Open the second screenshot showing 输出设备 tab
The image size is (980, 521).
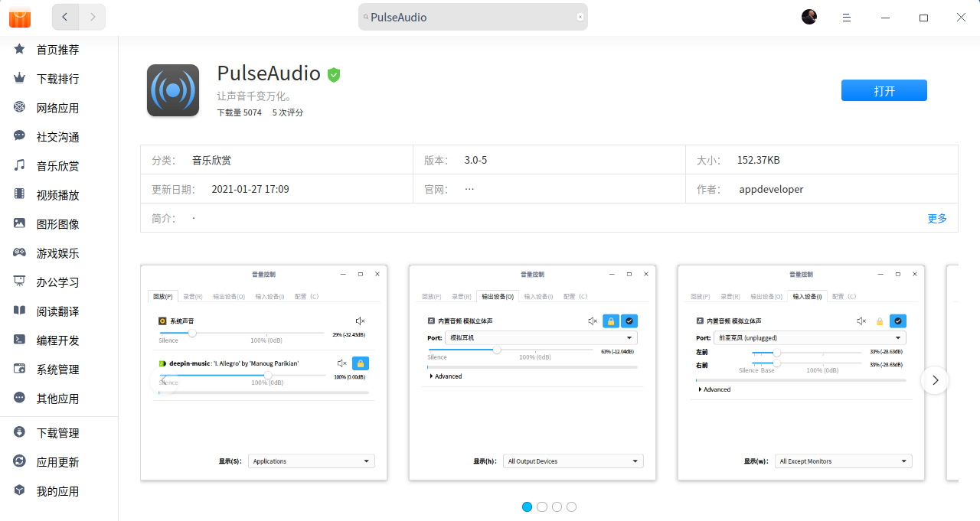(533, 373)
